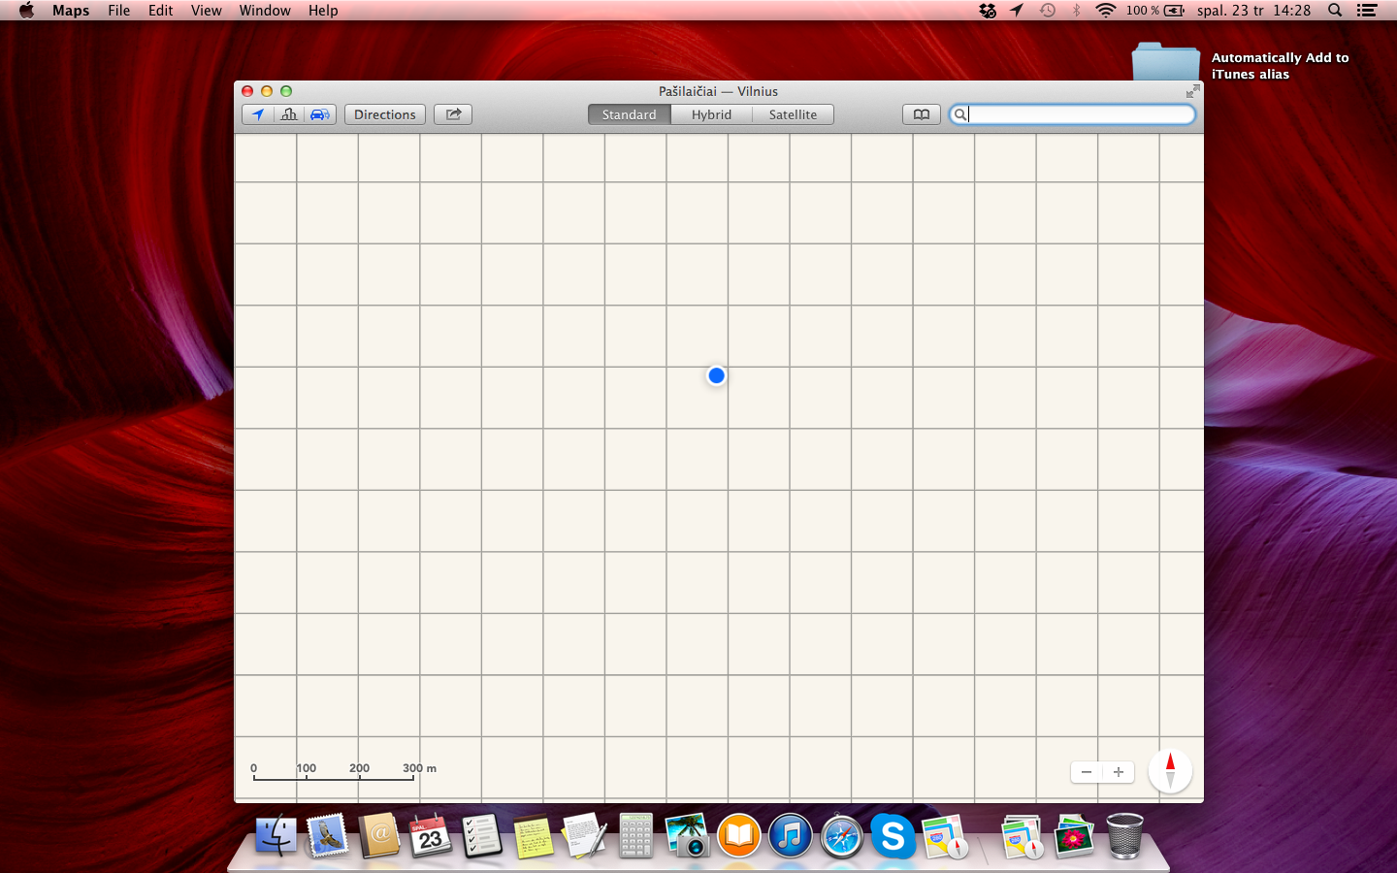Zoom in with the plus button
The height and width of the screenshot is (873, 1397).
tap(1119, 772)
